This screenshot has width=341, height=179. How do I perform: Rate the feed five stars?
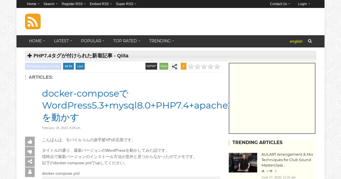click(217, 66)
